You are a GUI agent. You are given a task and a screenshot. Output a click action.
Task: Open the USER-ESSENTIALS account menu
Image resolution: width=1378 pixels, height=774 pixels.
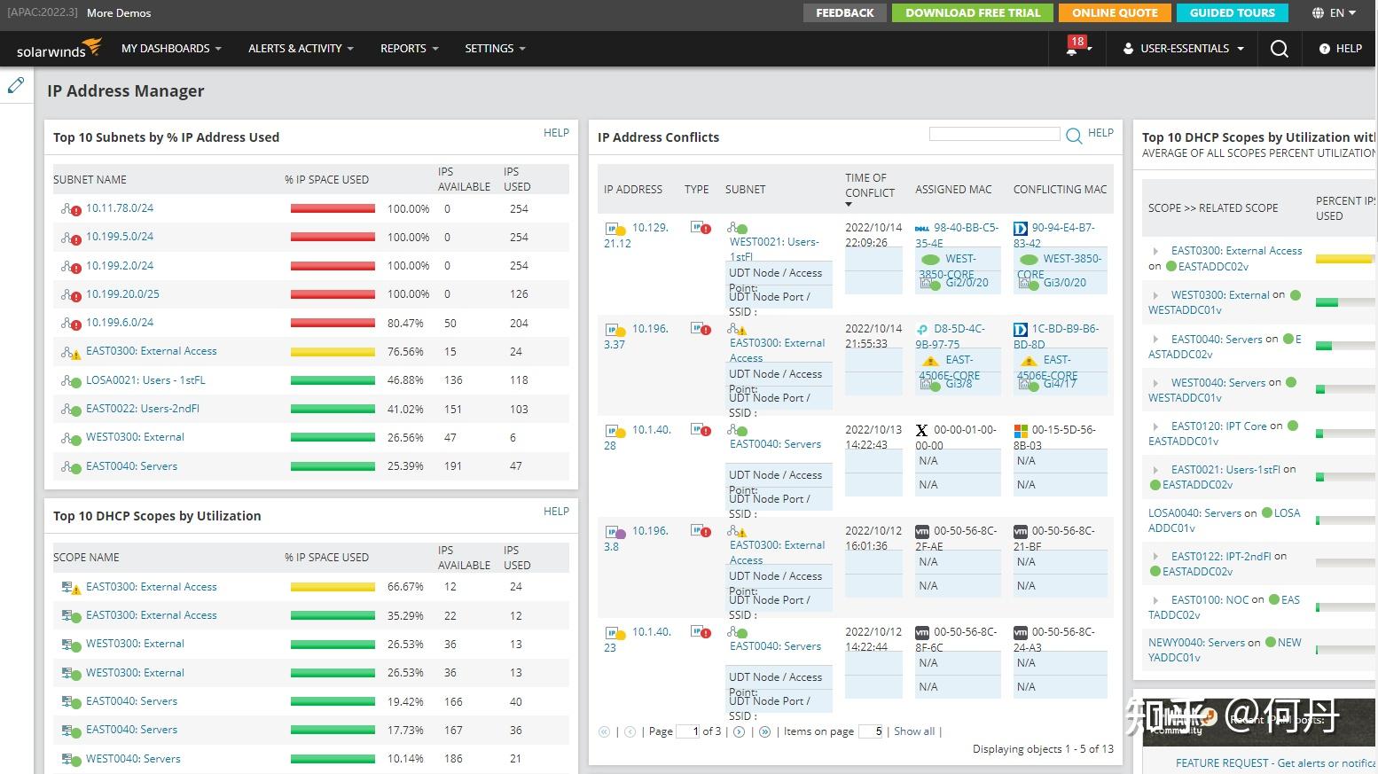1184,49
